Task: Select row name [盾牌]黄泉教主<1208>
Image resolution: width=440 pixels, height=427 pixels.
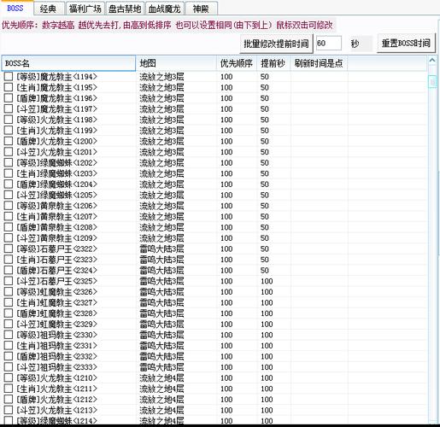Action: coord(56,227)
